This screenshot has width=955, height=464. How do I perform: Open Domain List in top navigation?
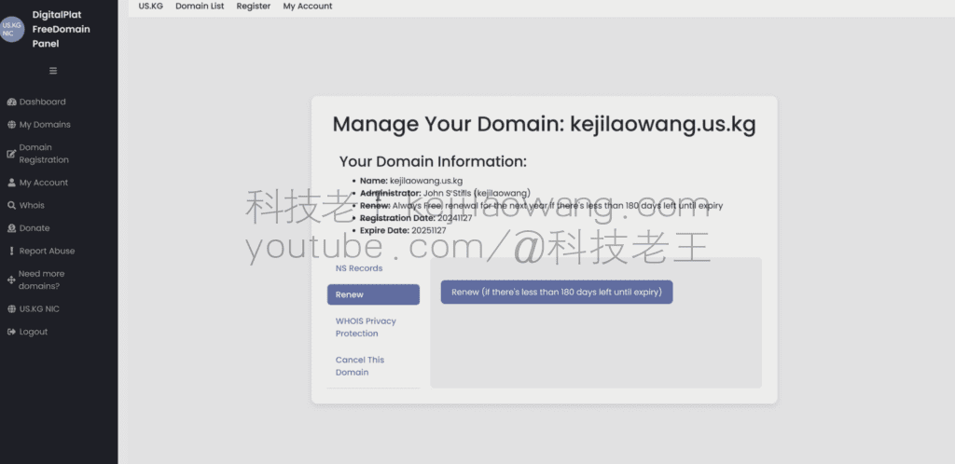click(x=200, y=7)
